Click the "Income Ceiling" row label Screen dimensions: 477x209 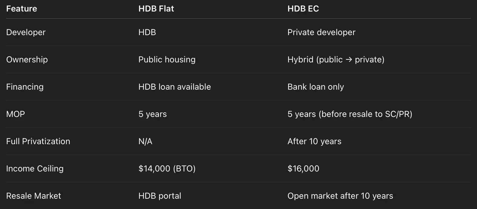(x=35, y=168)
